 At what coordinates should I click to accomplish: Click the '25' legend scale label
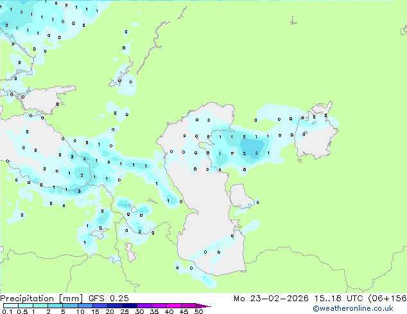tap(125, 311)
